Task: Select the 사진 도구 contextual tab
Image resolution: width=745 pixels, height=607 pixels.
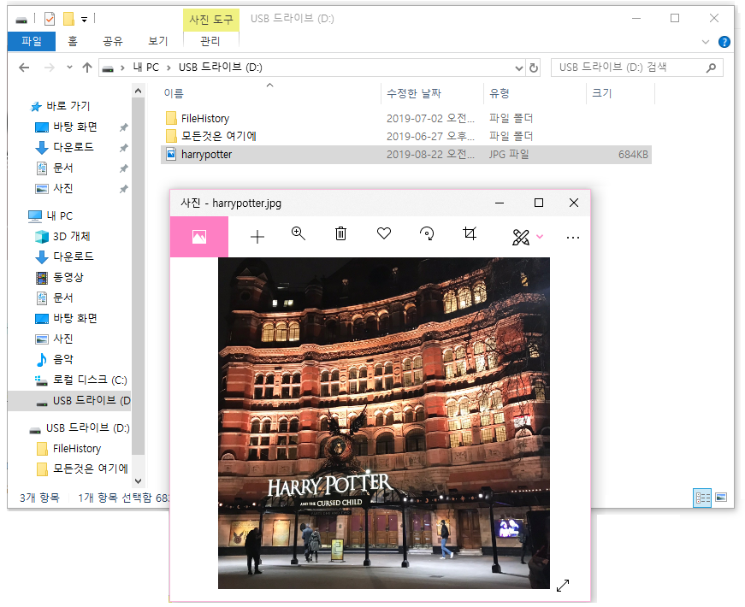Action: pyautogui.click(x=211, y=20)
